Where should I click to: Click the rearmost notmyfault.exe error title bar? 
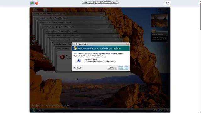pyautogui.click(x=68, y=14)
